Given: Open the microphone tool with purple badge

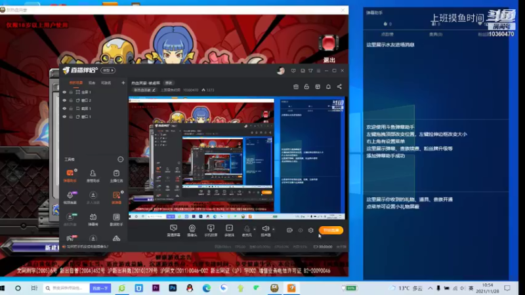Looking at the screenshot, I should [x=70, y=197].
